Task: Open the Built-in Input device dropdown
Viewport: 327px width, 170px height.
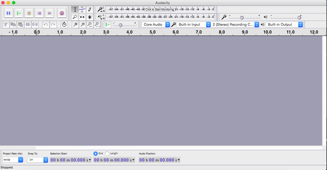Action: coord(194,24)
